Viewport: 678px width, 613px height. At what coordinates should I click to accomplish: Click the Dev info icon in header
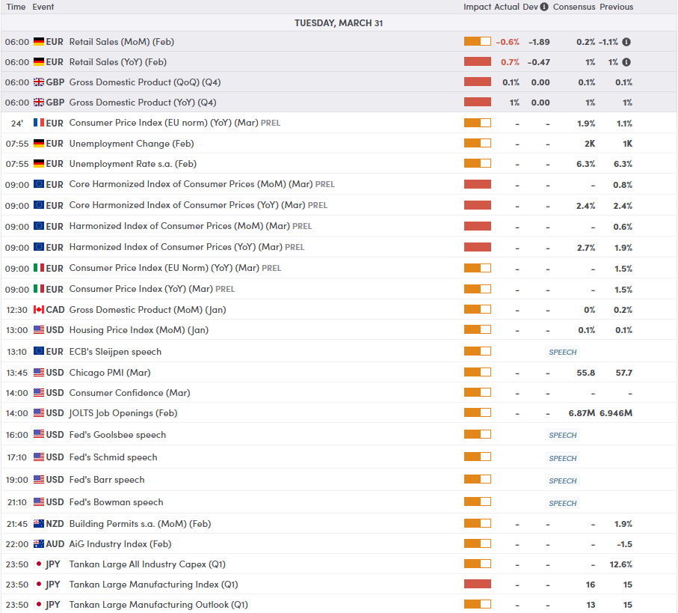tap(544, 7)
